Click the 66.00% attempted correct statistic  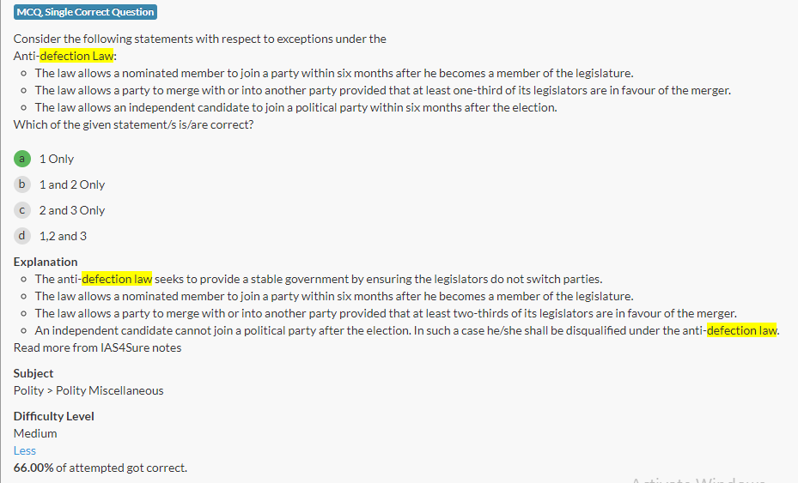click(101, 468)
